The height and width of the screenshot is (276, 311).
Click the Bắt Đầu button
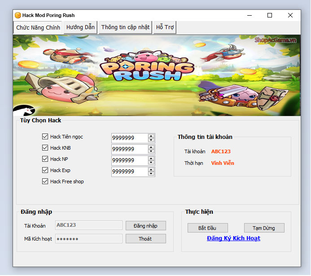[208, 228]
